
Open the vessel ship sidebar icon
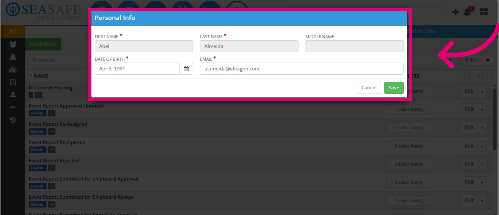13,57
